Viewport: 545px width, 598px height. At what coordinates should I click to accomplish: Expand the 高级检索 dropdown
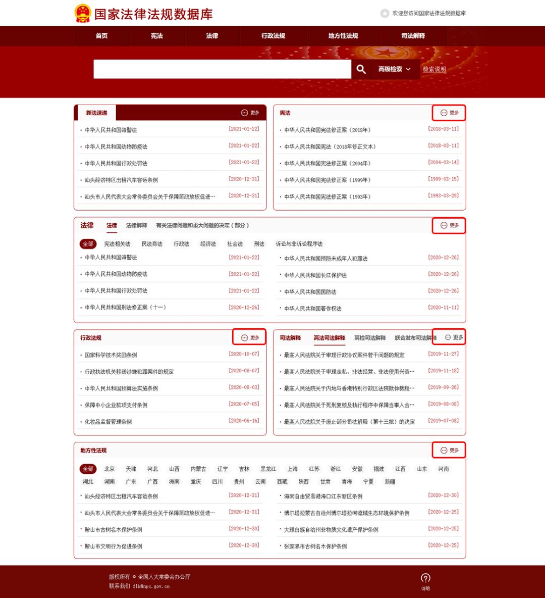click(394, 69)
